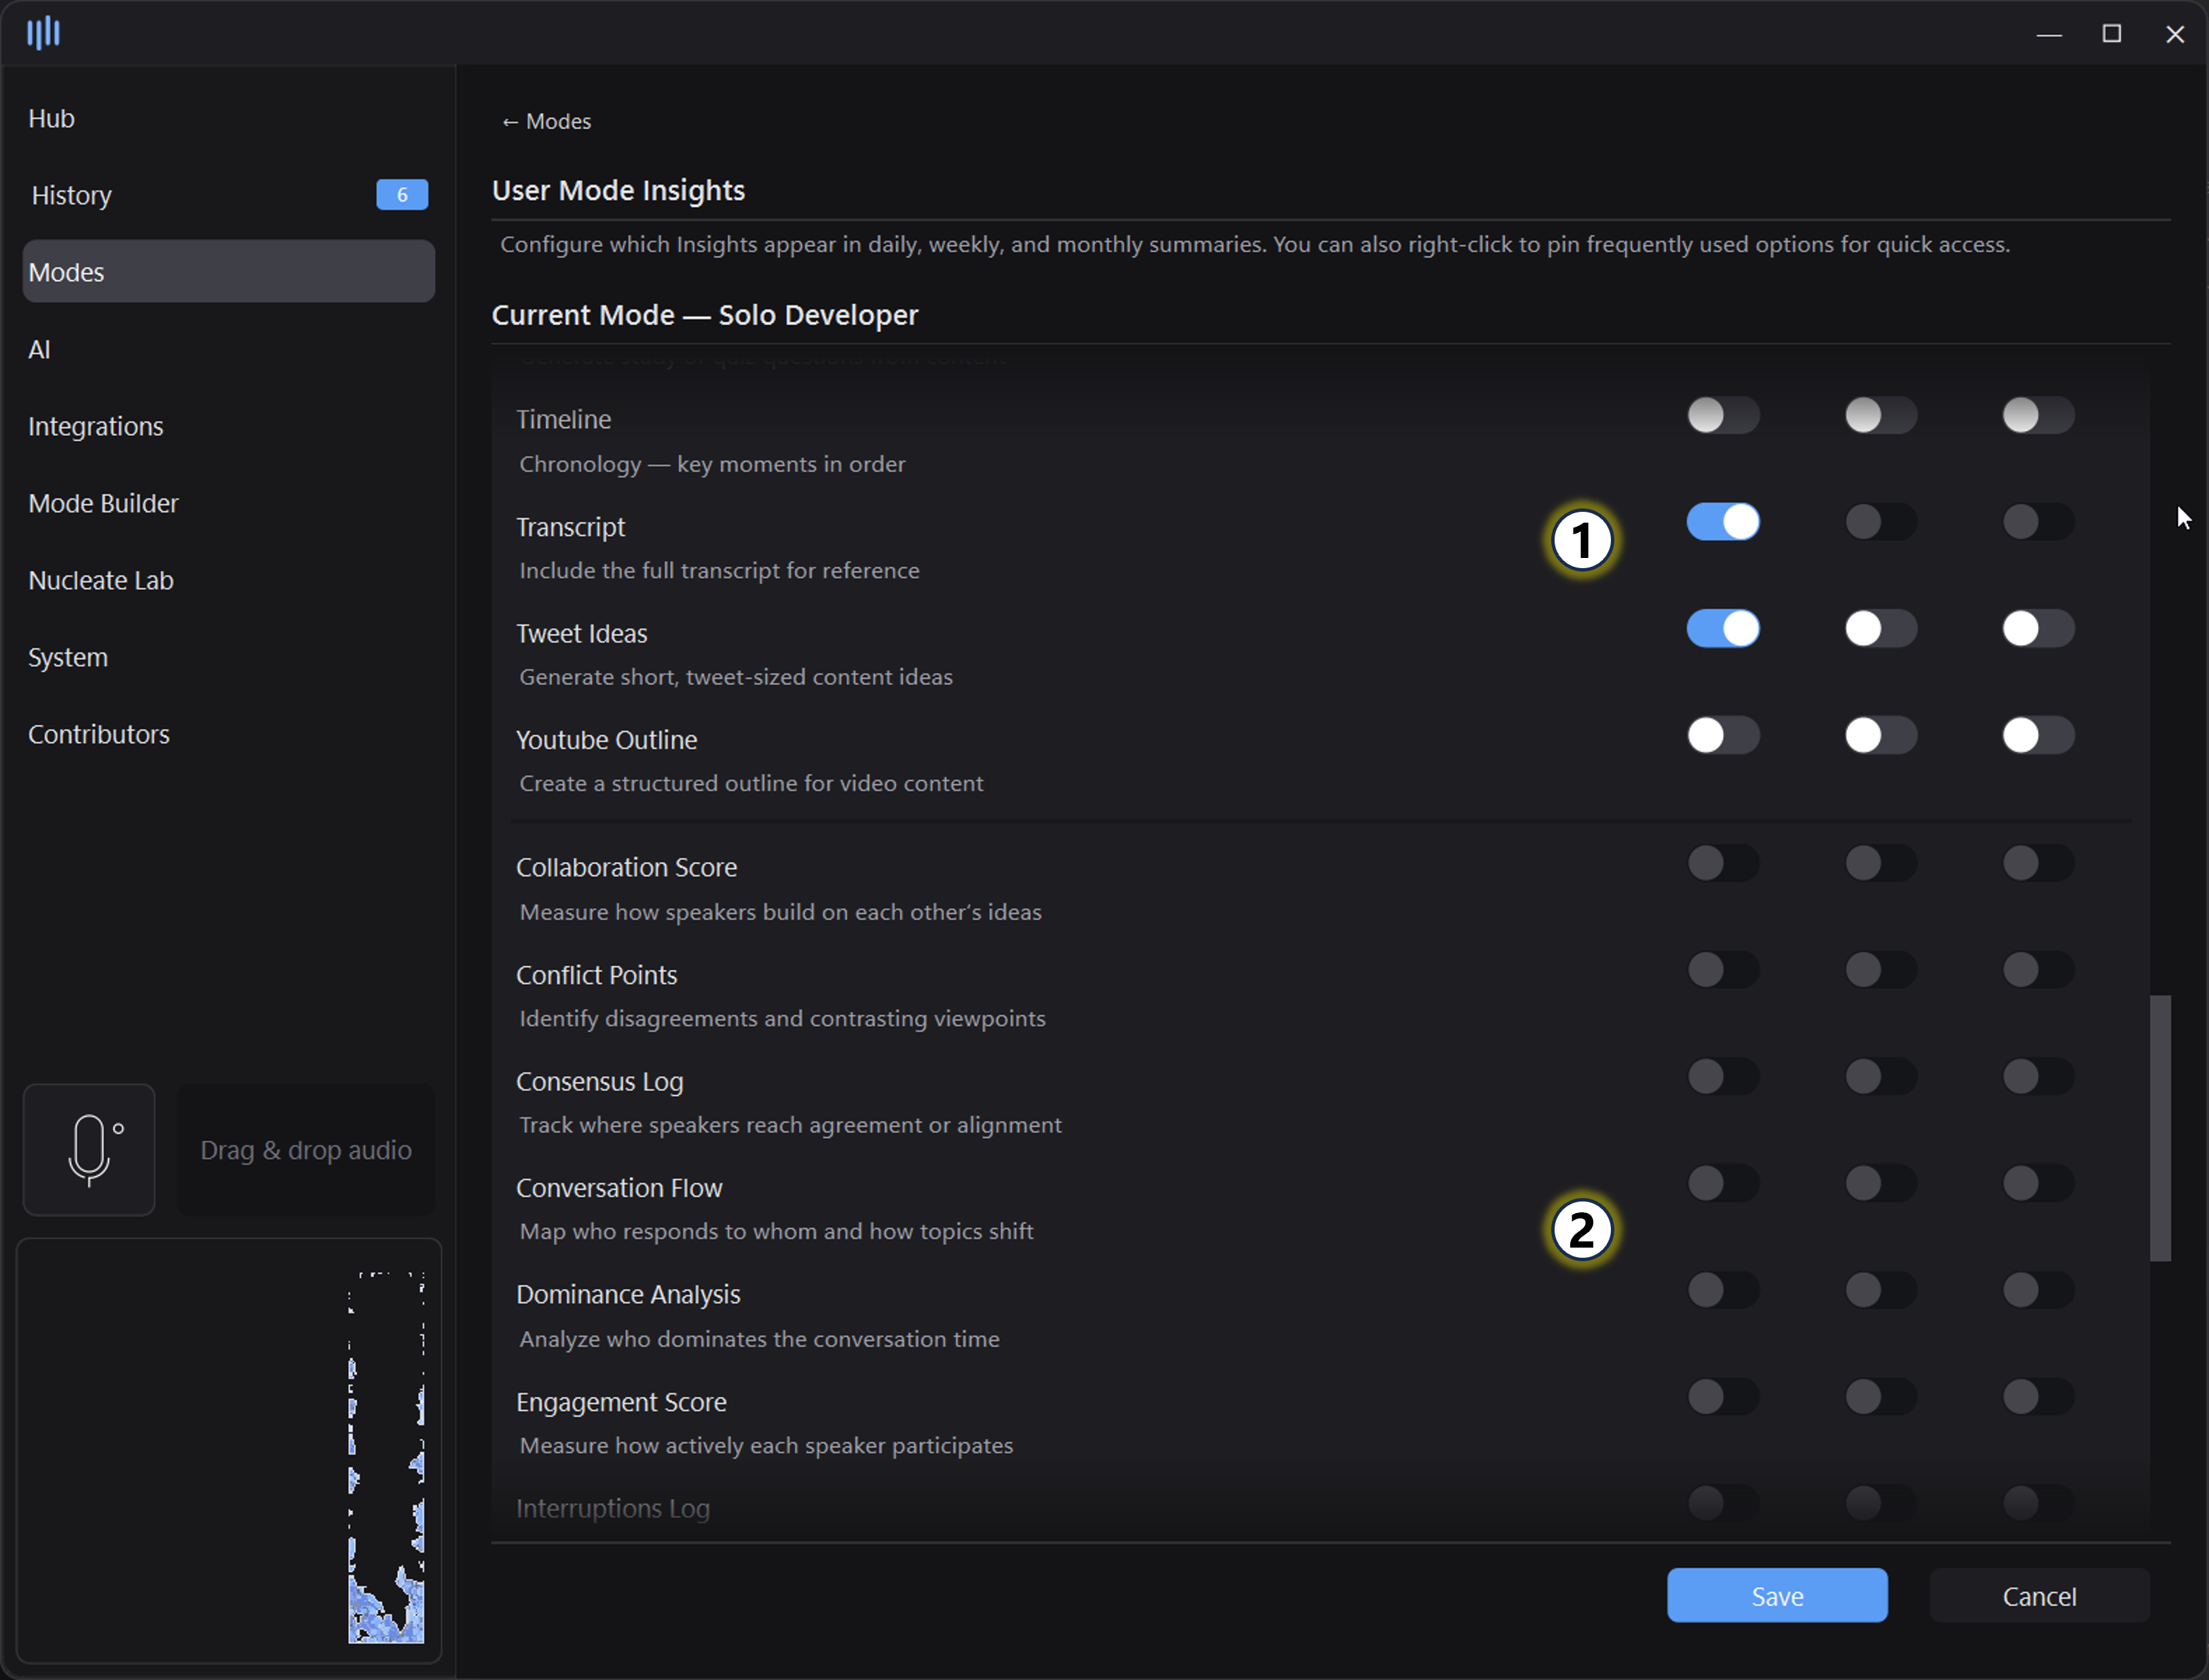Enable Collaboration Score second column switch

1881,863
